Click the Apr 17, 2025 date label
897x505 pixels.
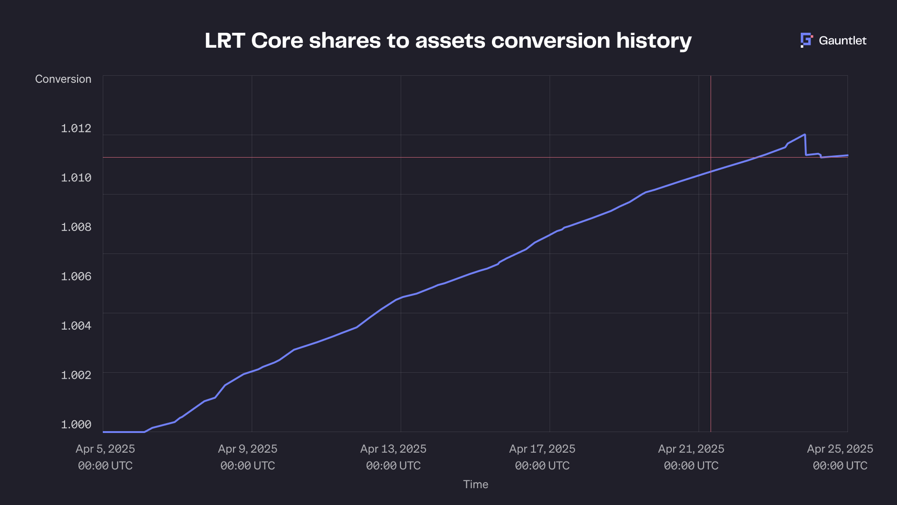click(x=542, y=449)
